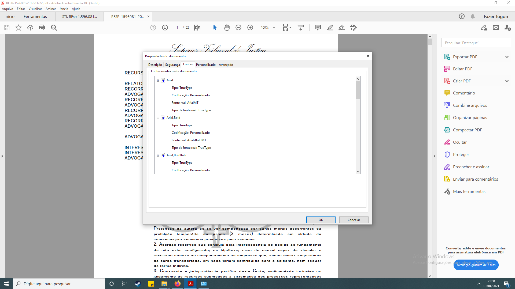Zoom out using the minus icon

click(x=238, y=28)
